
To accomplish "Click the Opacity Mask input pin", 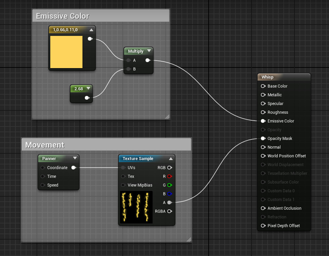I will (263, 139).
